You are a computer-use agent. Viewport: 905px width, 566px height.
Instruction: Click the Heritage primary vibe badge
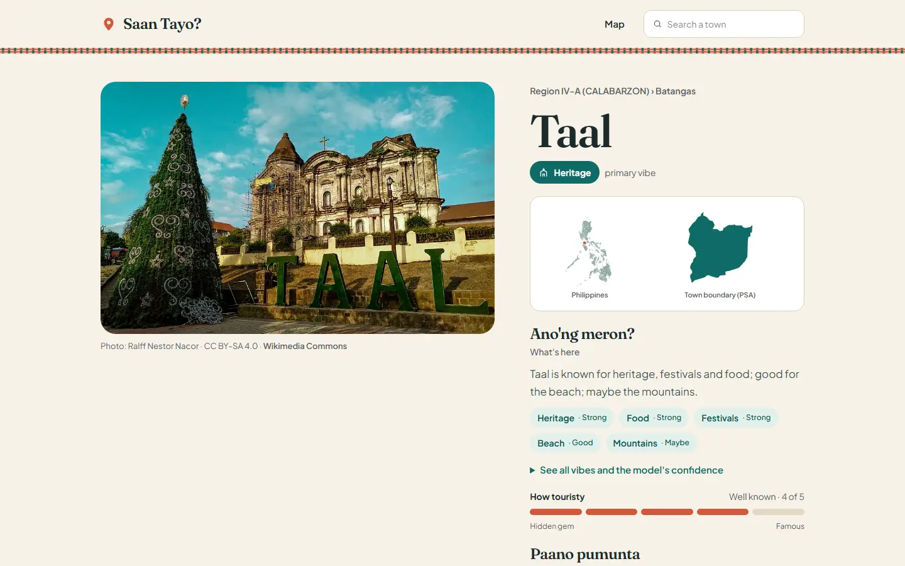click(564, 172)
